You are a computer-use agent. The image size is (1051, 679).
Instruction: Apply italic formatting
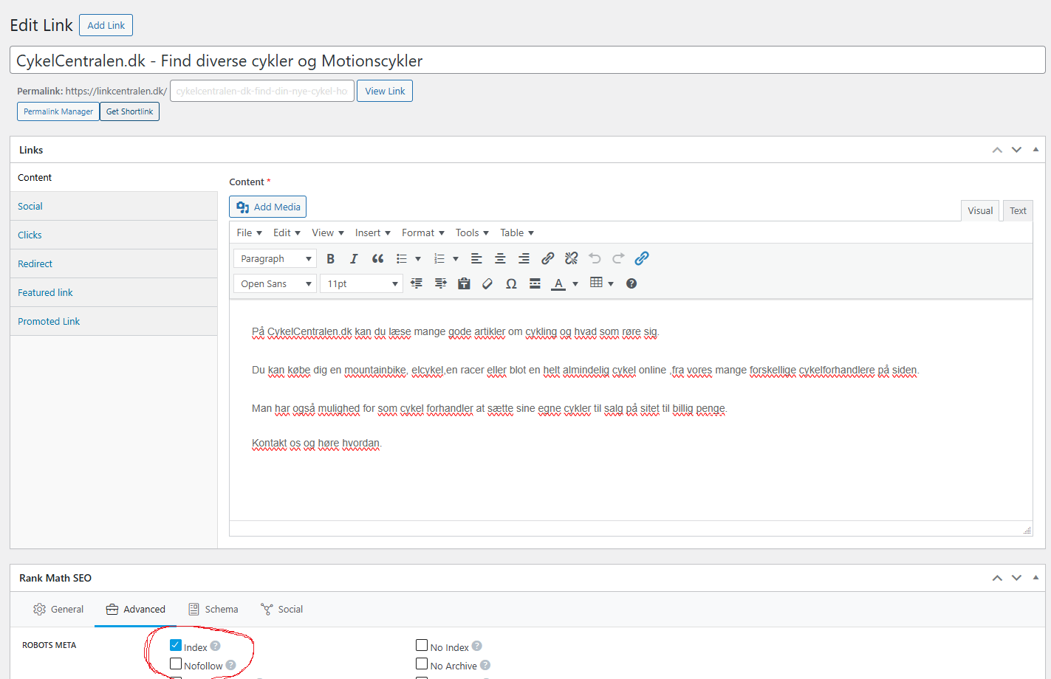[354, 259]
